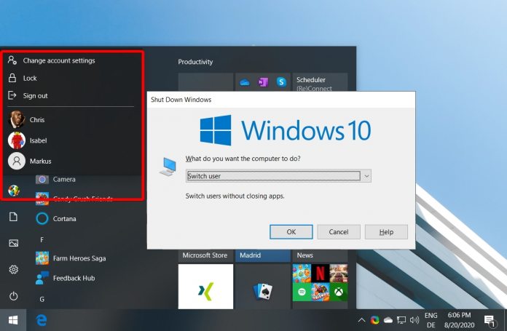Open OneDrive icon in Productivity tile

coord(245,82)
